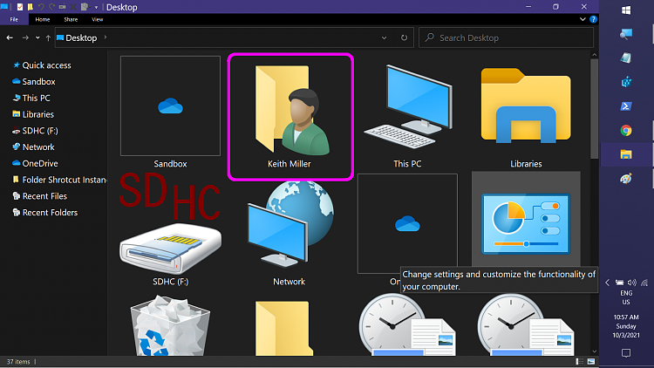Go up one level with the up arrow
654x368 pixels.
tap(48, 37)
